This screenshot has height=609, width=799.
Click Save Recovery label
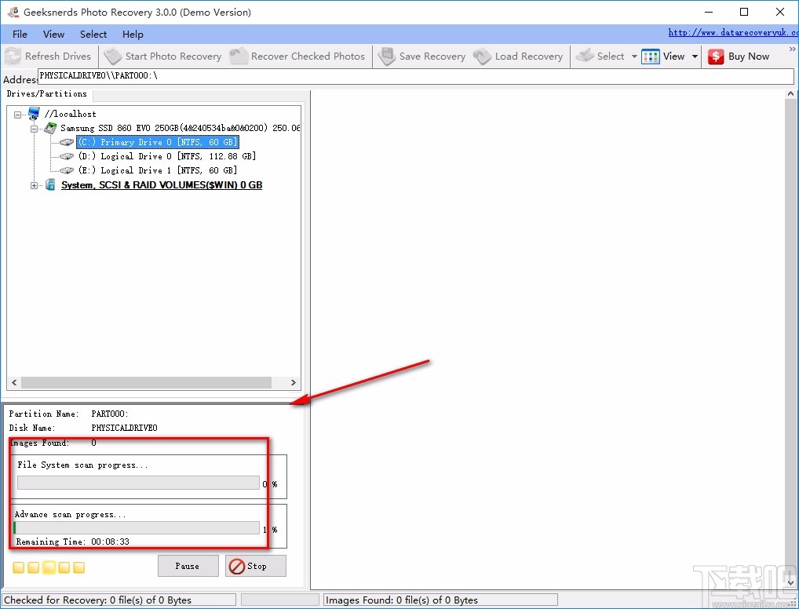[432, 57]
